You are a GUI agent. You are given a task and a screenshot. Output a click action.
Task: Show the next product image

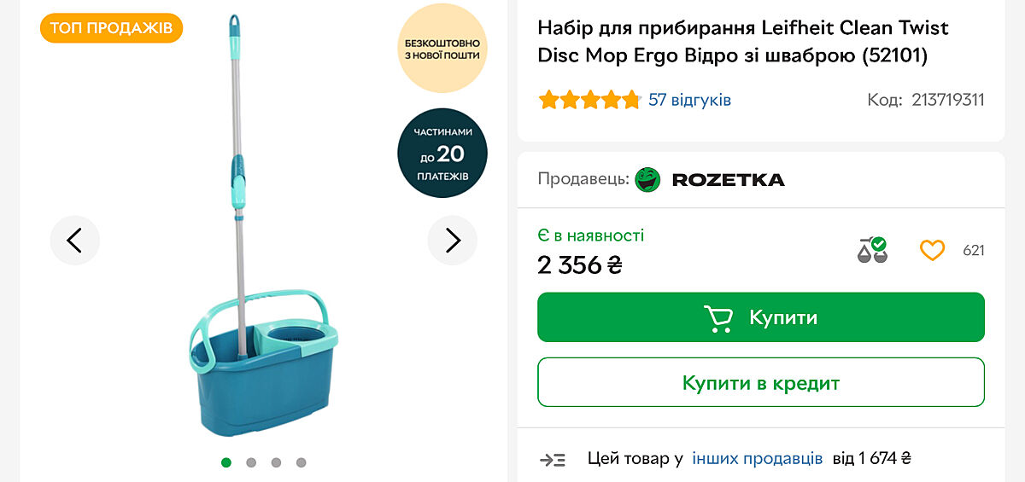[453, 241]
